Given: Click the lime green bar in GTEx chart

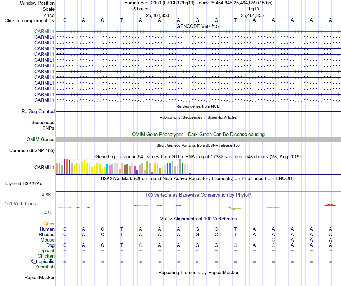Looking at the screenshot, I should coord(147,167).
